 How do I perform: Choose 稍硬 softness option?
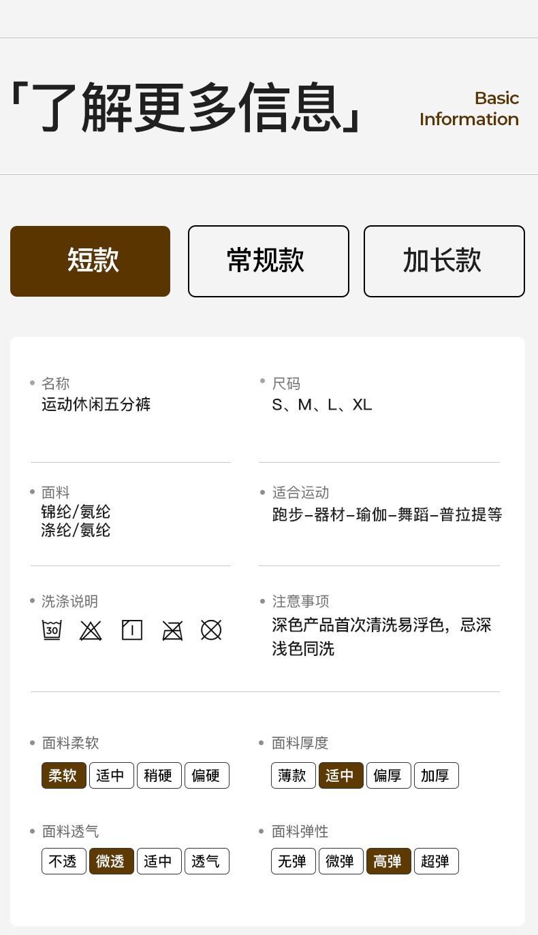click(159, 775)
